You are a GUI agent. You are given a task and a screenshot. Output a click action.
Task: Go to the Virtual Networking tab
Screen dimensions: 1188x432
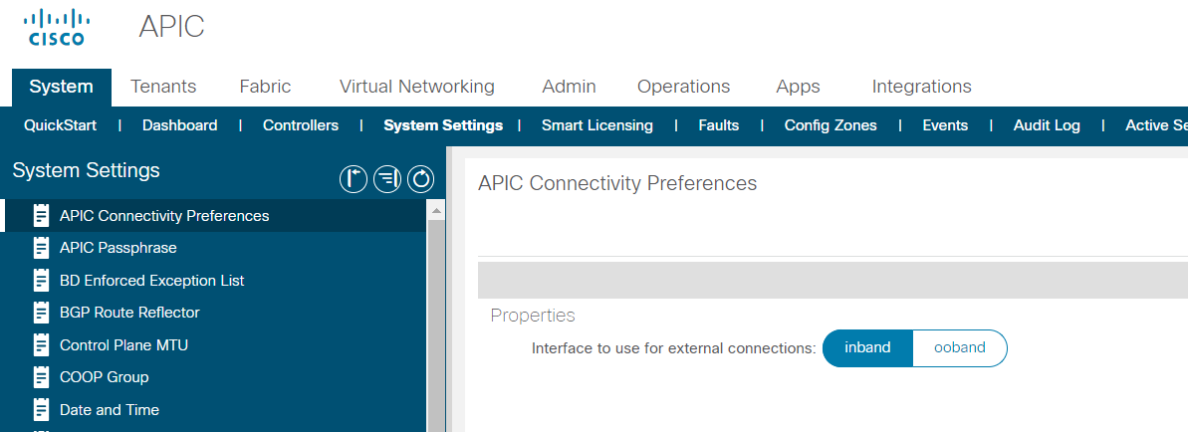tap(416, 87)
